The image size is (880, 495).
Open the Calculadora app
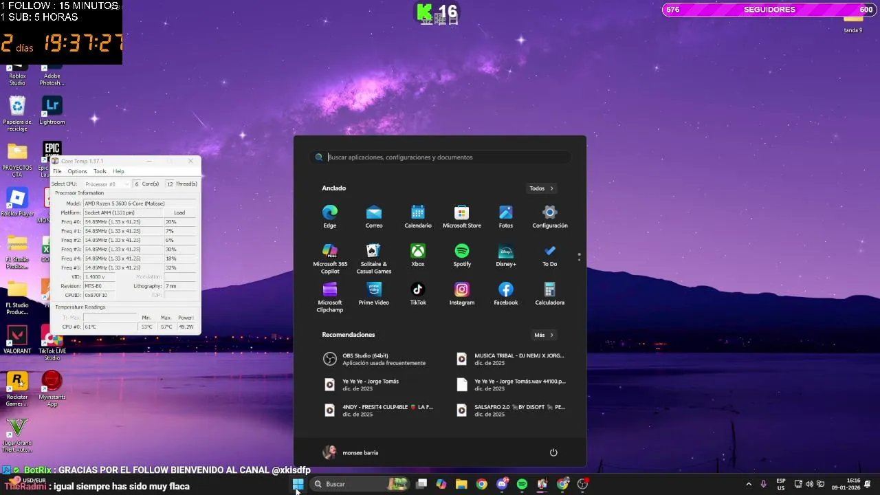tap(550, 293)
